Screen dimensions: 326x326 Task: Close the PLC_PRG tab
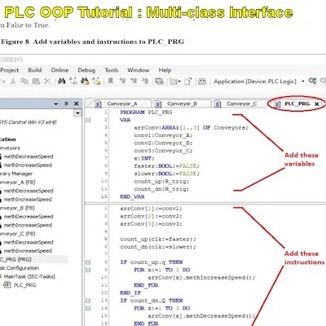(x=316, y=104)
